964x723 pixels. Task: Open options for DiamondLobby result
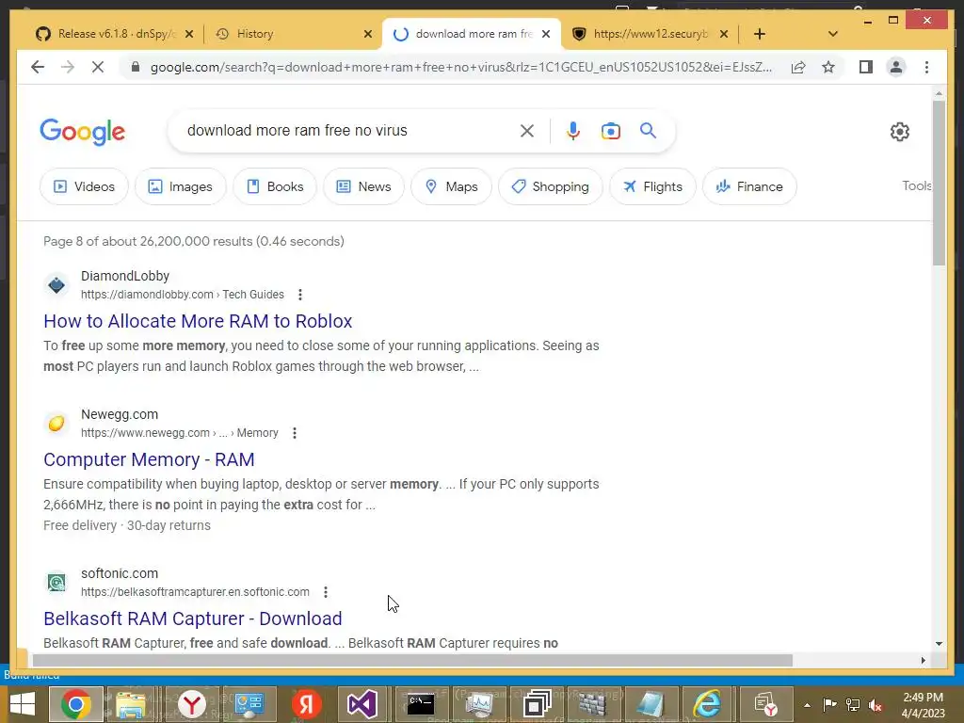click(x=300, y=295)
